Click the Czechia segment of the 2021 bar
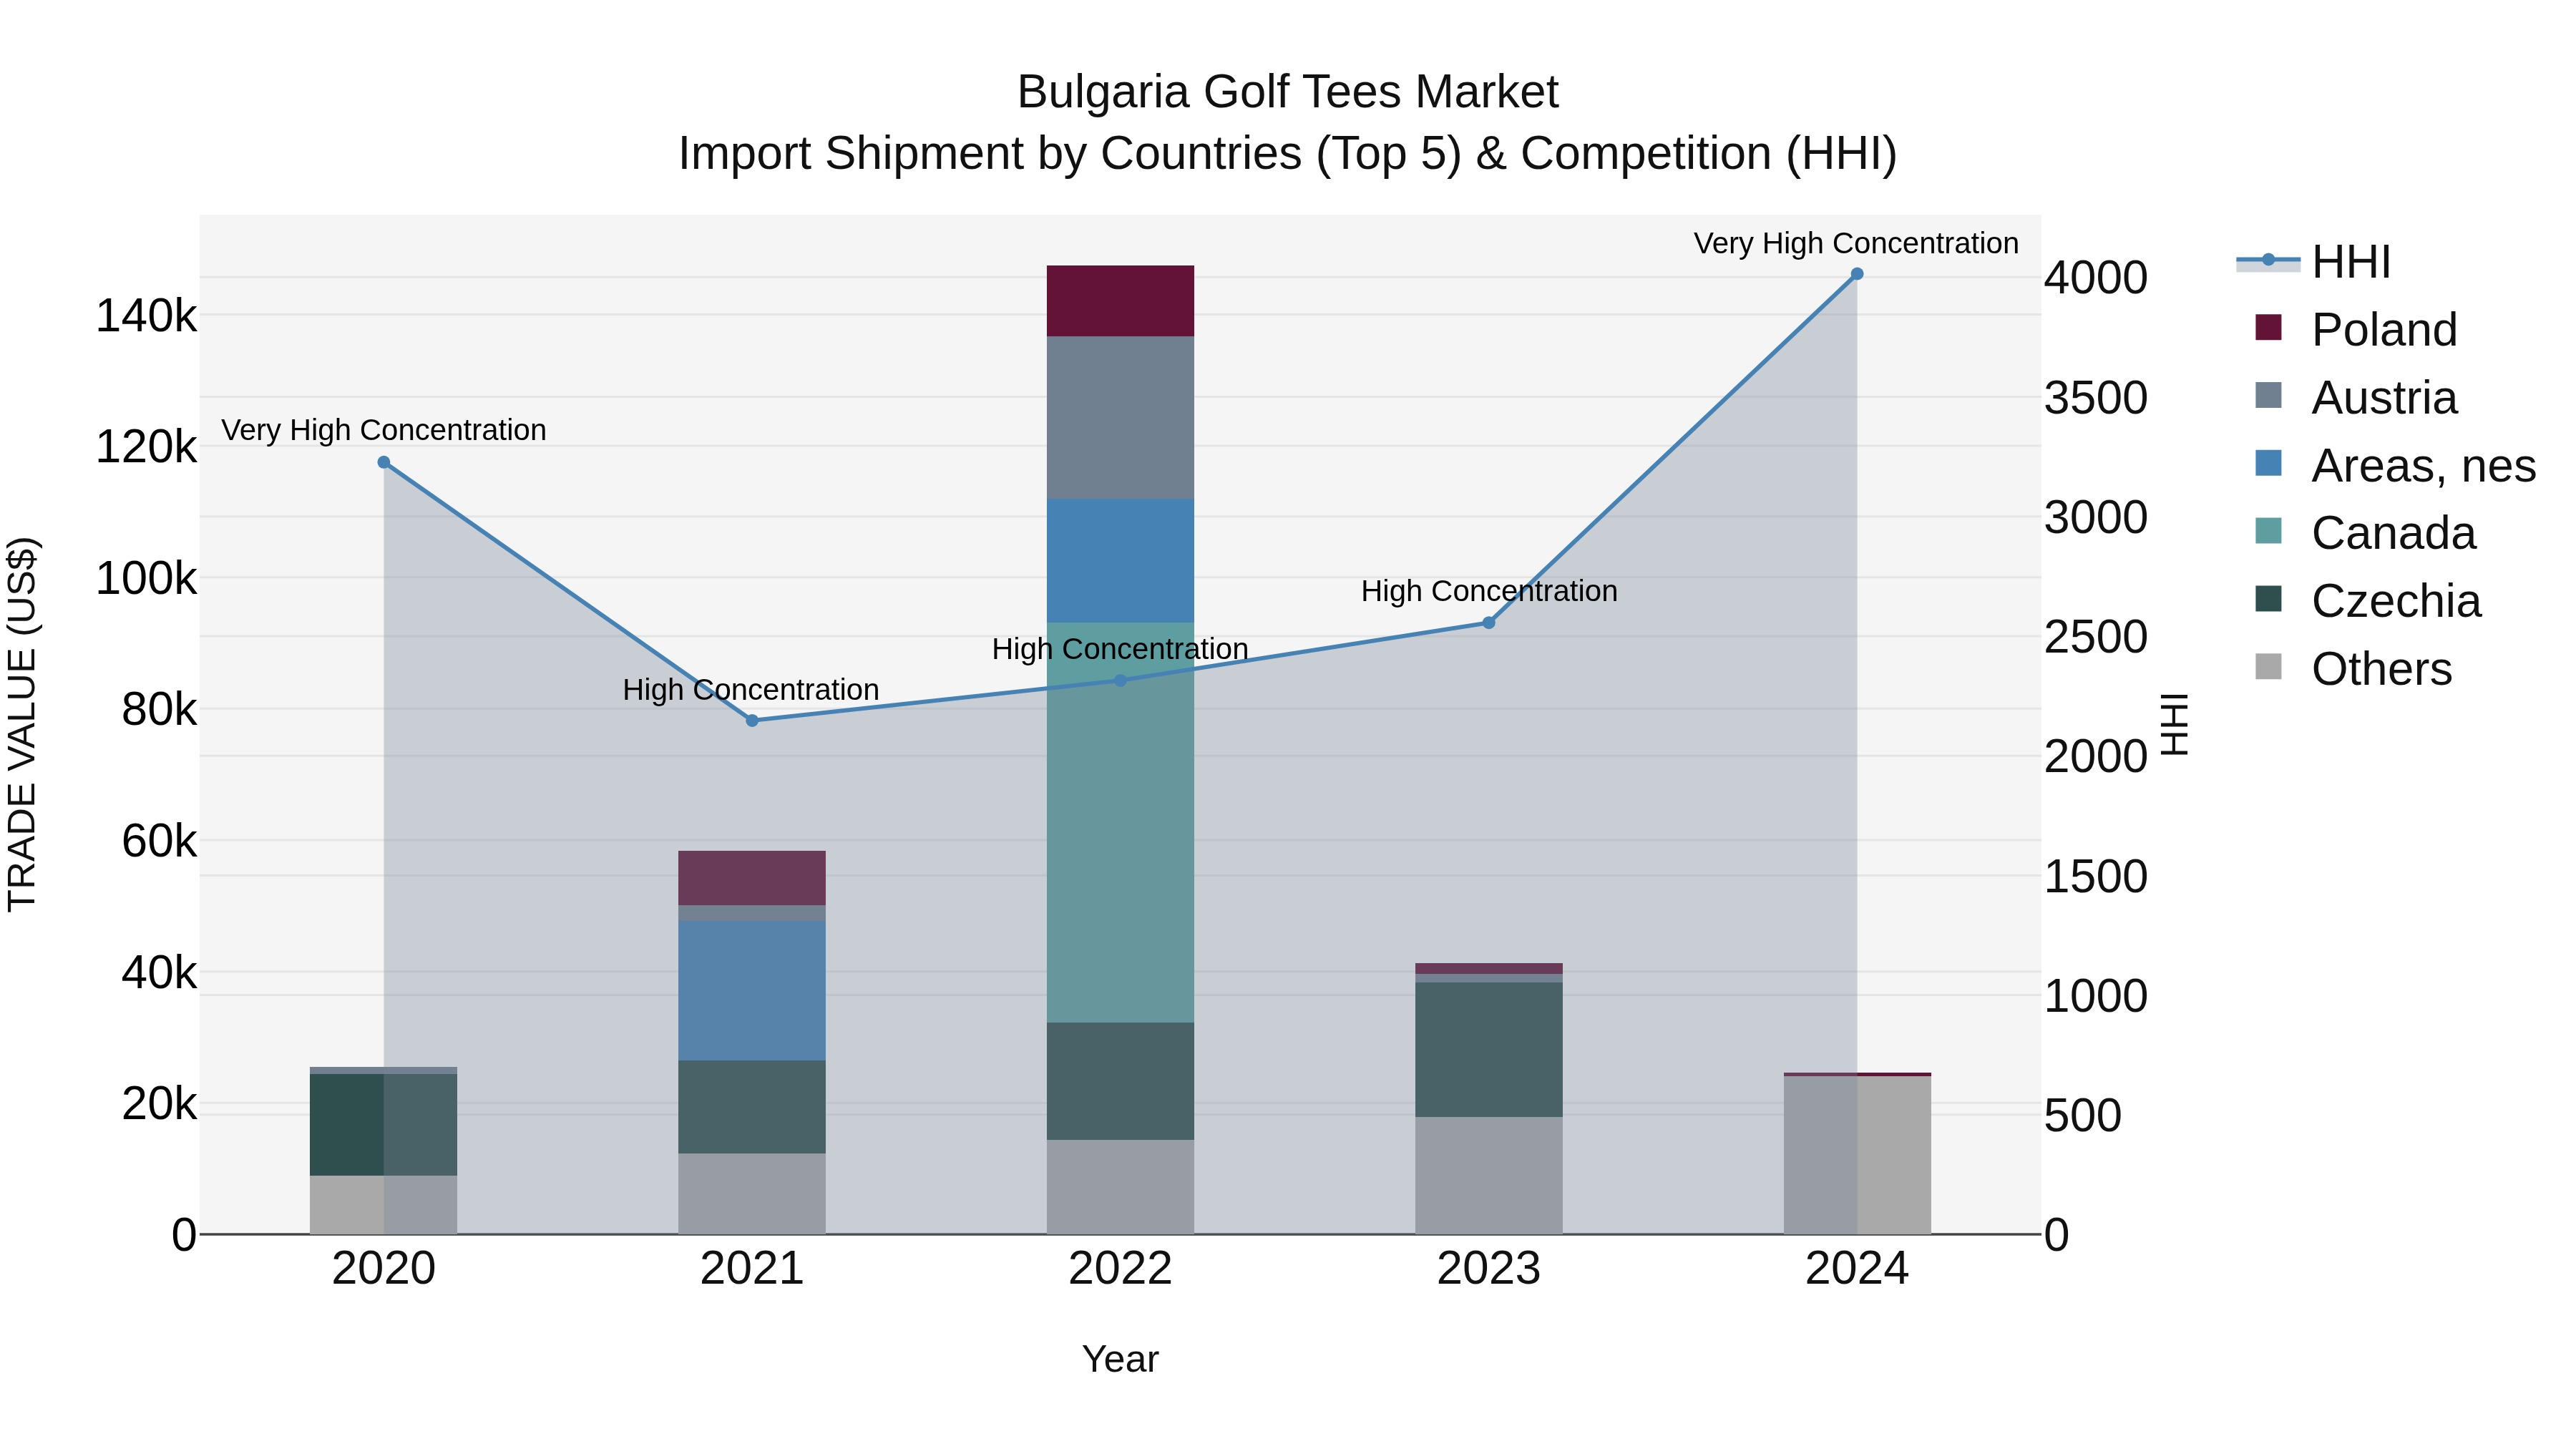Viewport: 2576px width, 1449px height. (752, 1107)
